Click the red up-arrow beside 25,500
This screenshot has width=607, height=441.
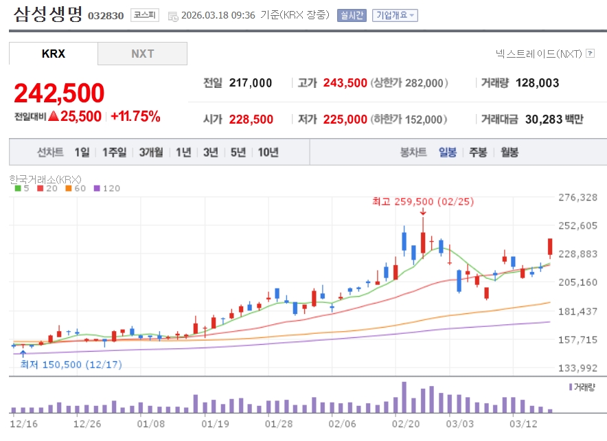[x=53, y=117]
